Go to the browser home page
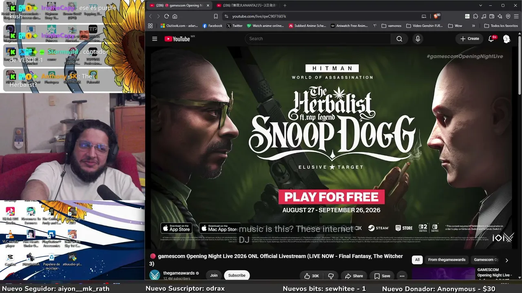522x293 pixels. pyautogui.click(x=175, y=16)
